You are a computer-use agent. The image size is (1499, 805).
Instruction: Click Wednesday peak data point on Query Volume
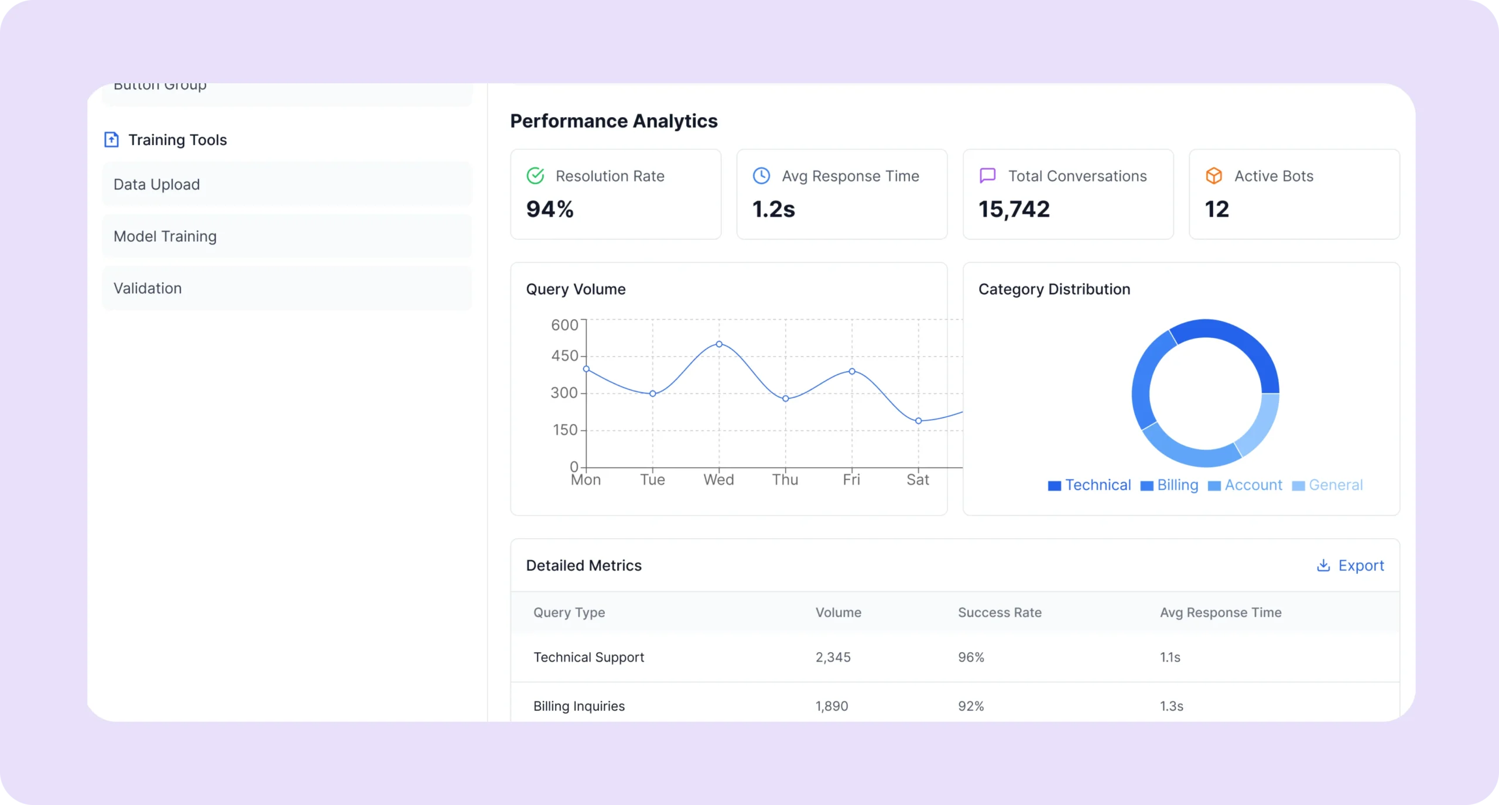[719, 344]
